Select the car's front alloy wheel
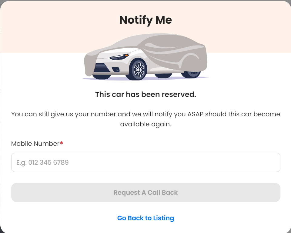Screen dimensions: 291x233 pyautogui.click(x=139, y=70)
